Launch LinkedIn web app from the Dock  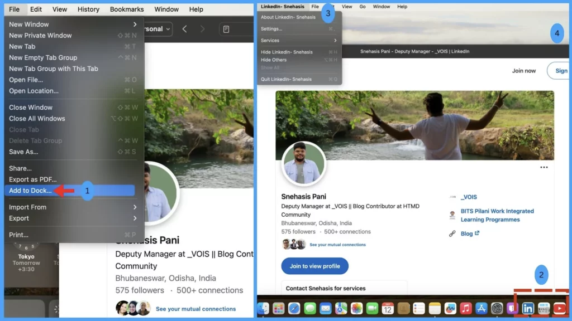pos(528,309)
